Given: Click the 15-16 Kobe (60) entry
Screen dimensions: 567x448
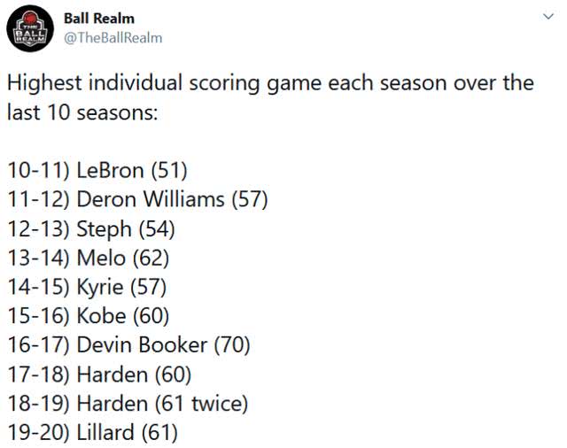Looking at the screenshot, I should tap(89, 316).
